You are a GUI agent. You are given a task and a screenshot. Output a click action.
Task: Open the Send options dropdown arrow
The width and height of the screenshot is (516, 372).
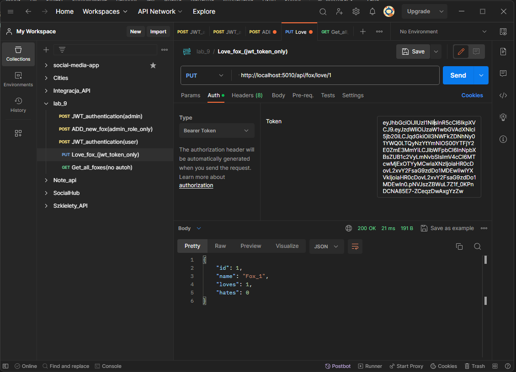coord(481,76)
